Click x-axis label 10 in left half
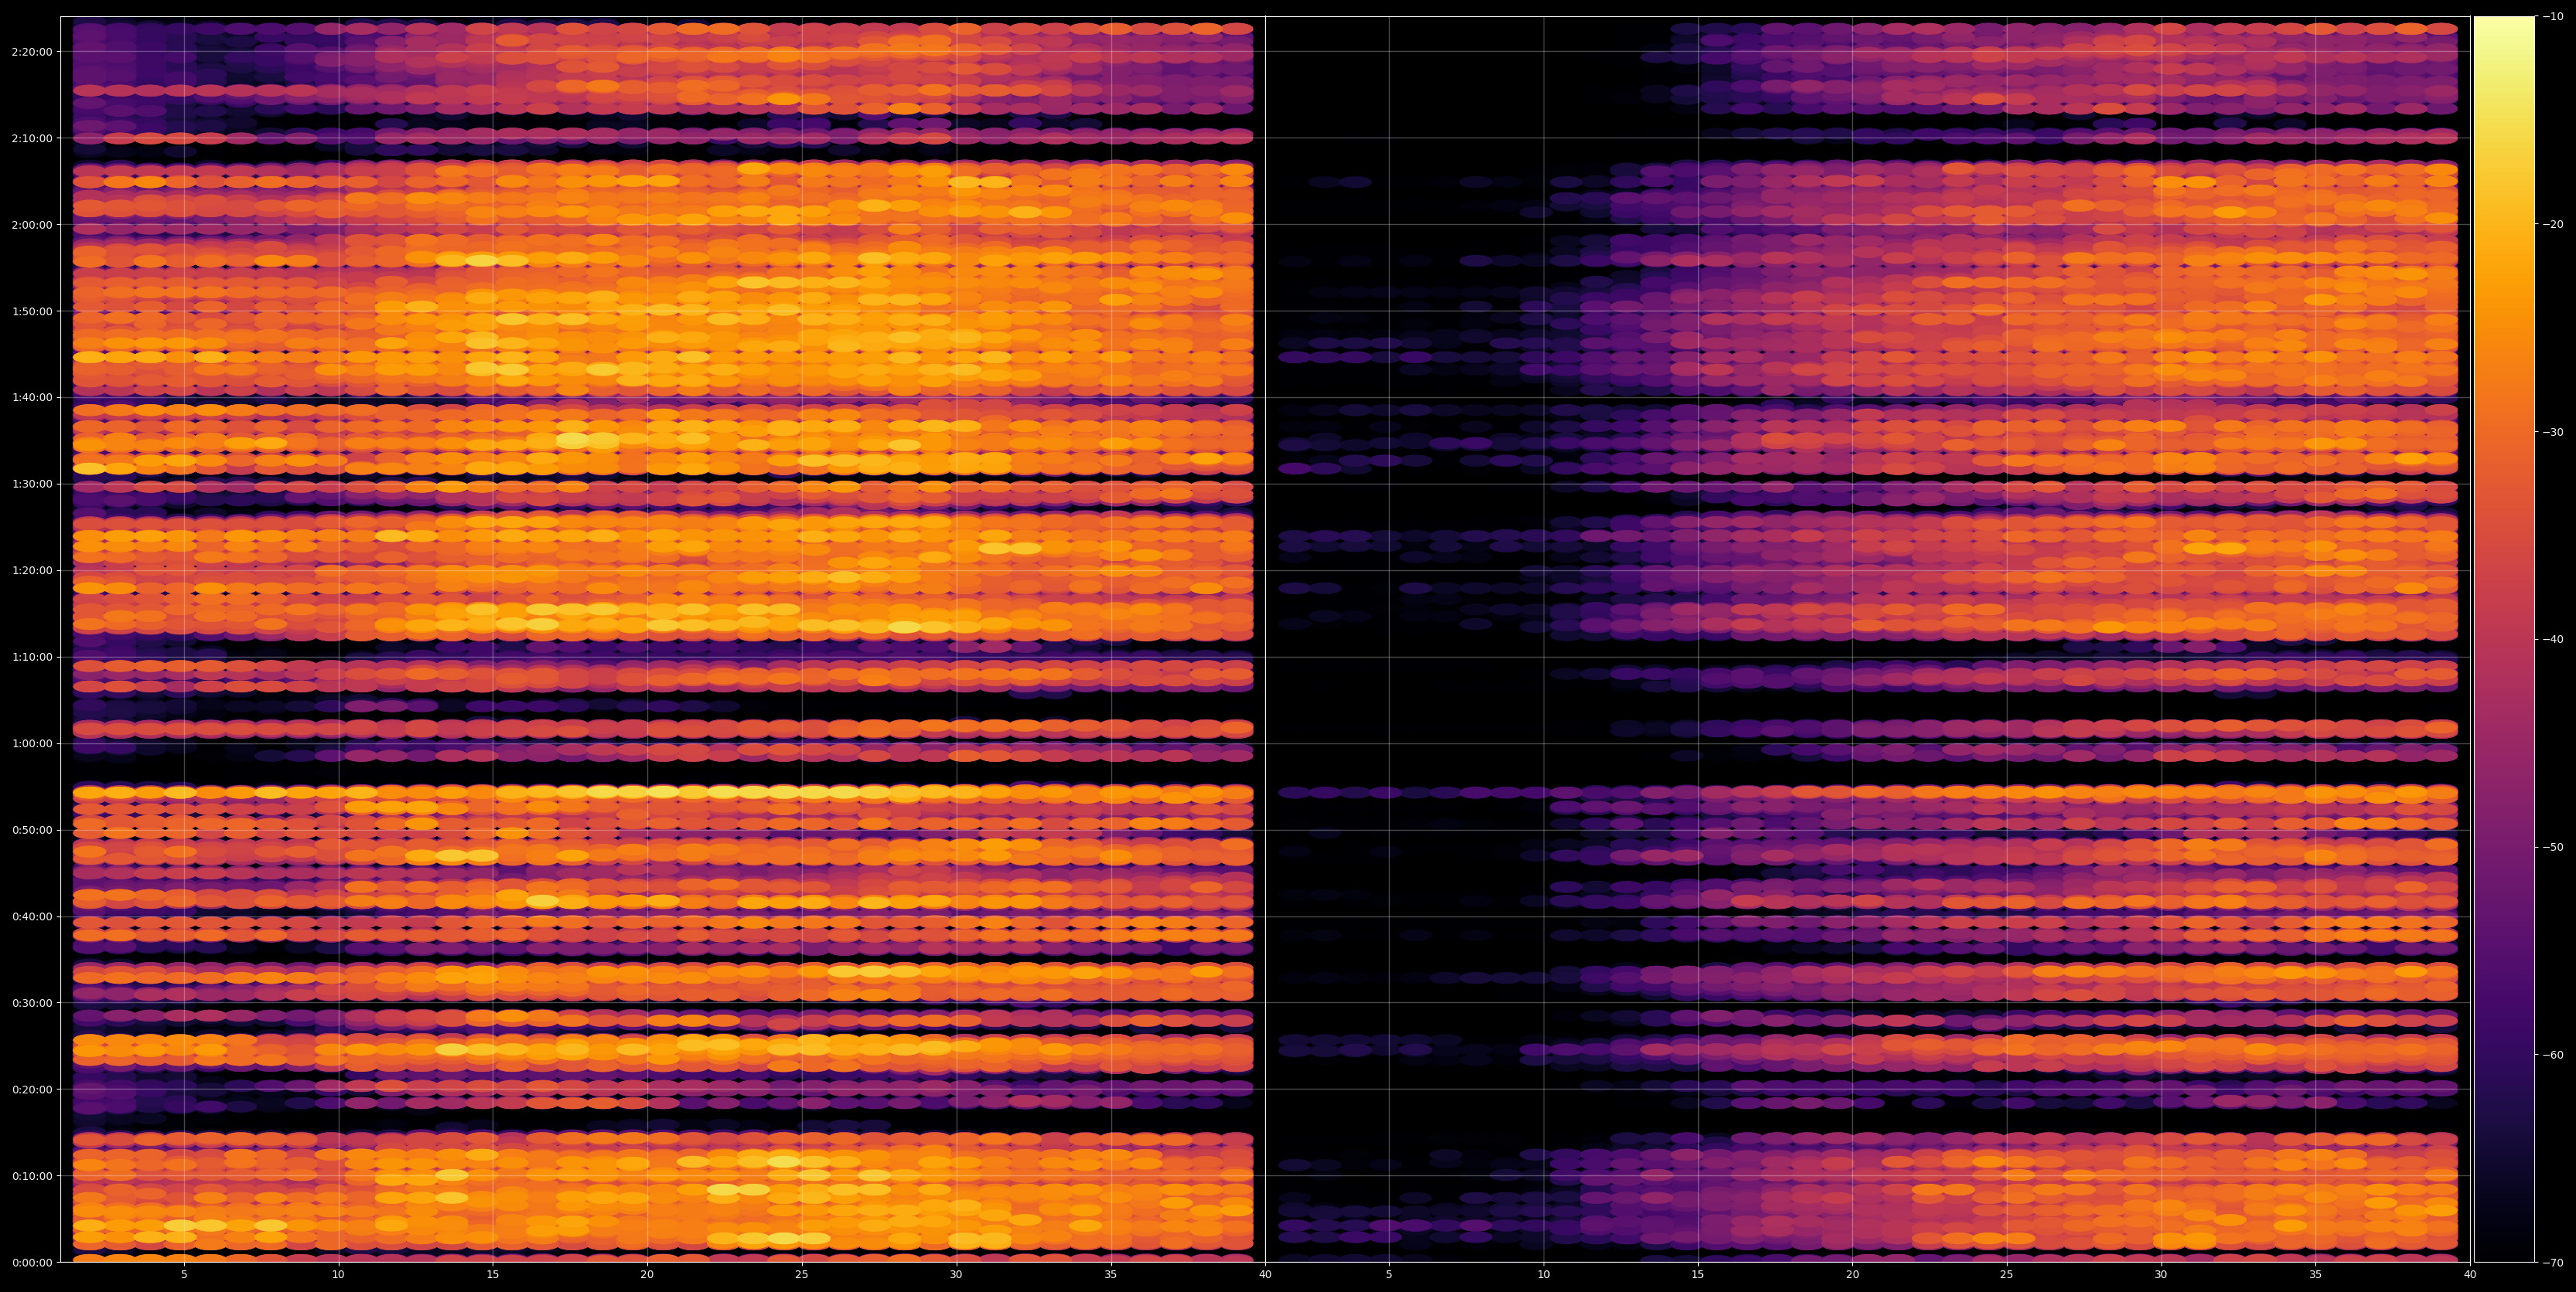 pos(338,1275)
